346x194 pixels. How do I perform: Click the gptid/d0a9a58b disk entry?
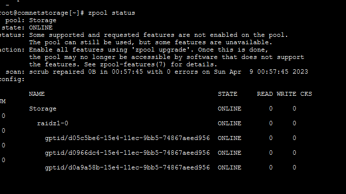(127, 167)
